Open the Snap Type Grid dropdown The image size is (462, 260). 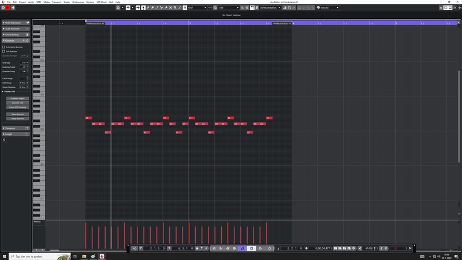(x=197, y=8)
